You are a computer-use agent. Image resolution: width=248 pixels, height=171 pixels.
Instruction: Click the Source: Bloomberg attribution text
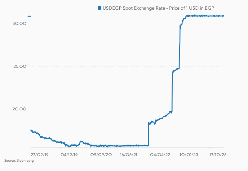pyautogui.click(x=19, y=161)
